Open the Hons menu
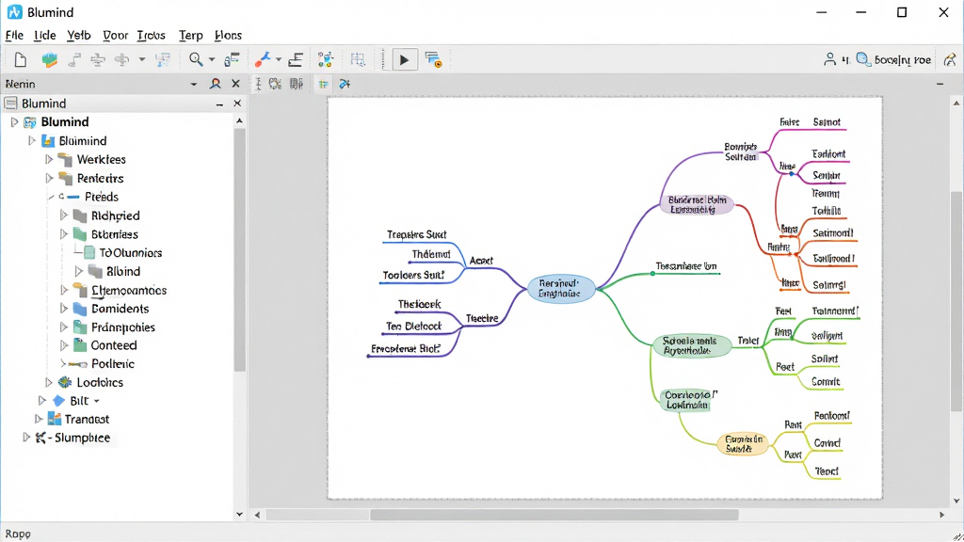The height and width of the screenshot is (542, 964). (x=228, y=35)
